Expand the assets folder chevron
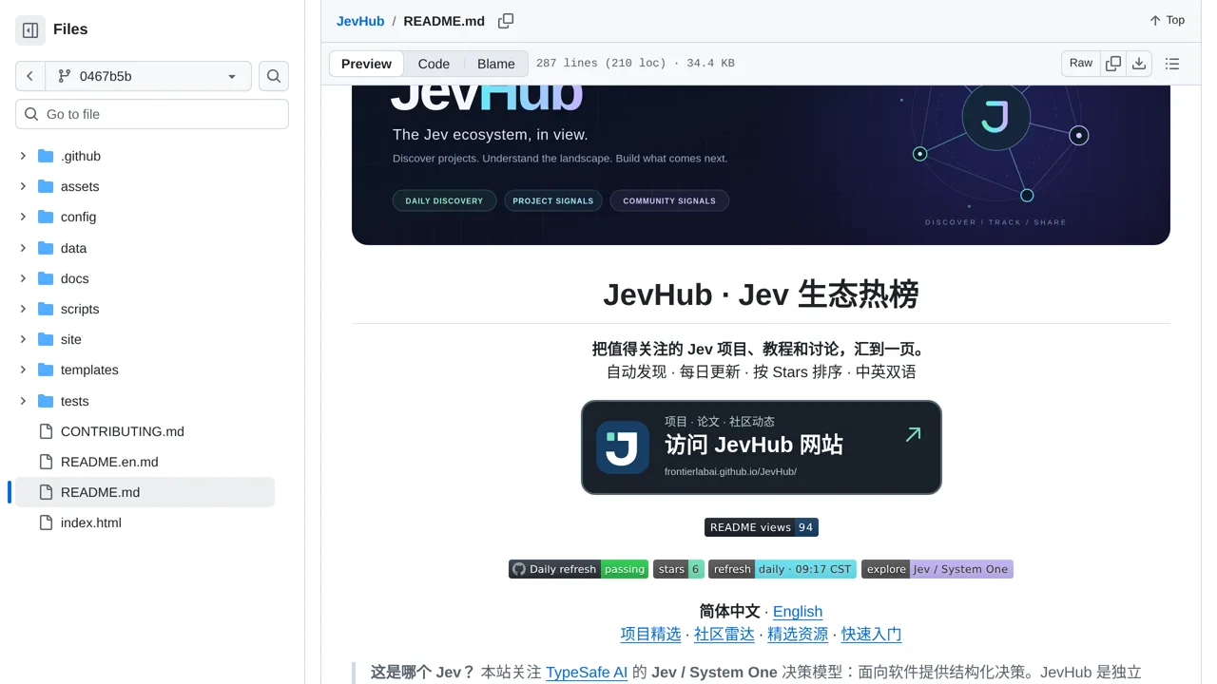This screenshot has height=684, width=1217. click(23, 186)
